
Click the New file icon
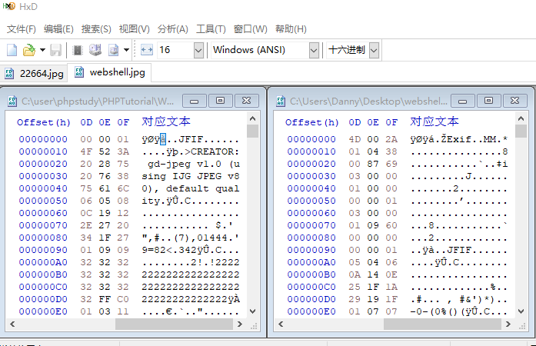coord(12,50)
